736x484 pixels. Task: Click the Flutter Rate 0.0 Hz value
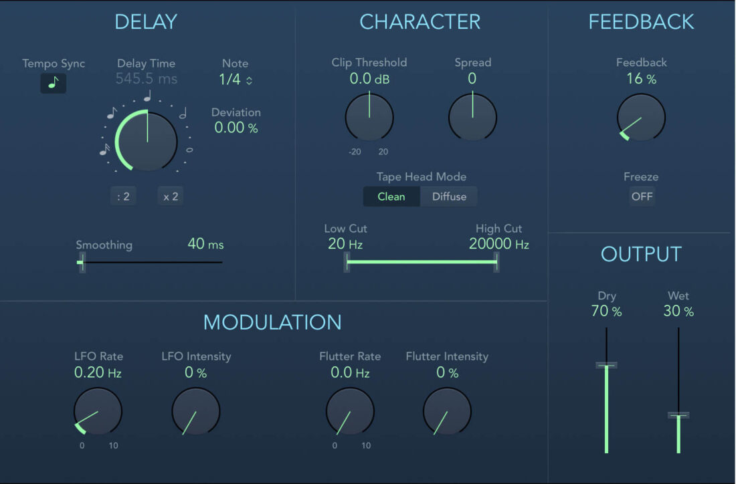[350, 372]
